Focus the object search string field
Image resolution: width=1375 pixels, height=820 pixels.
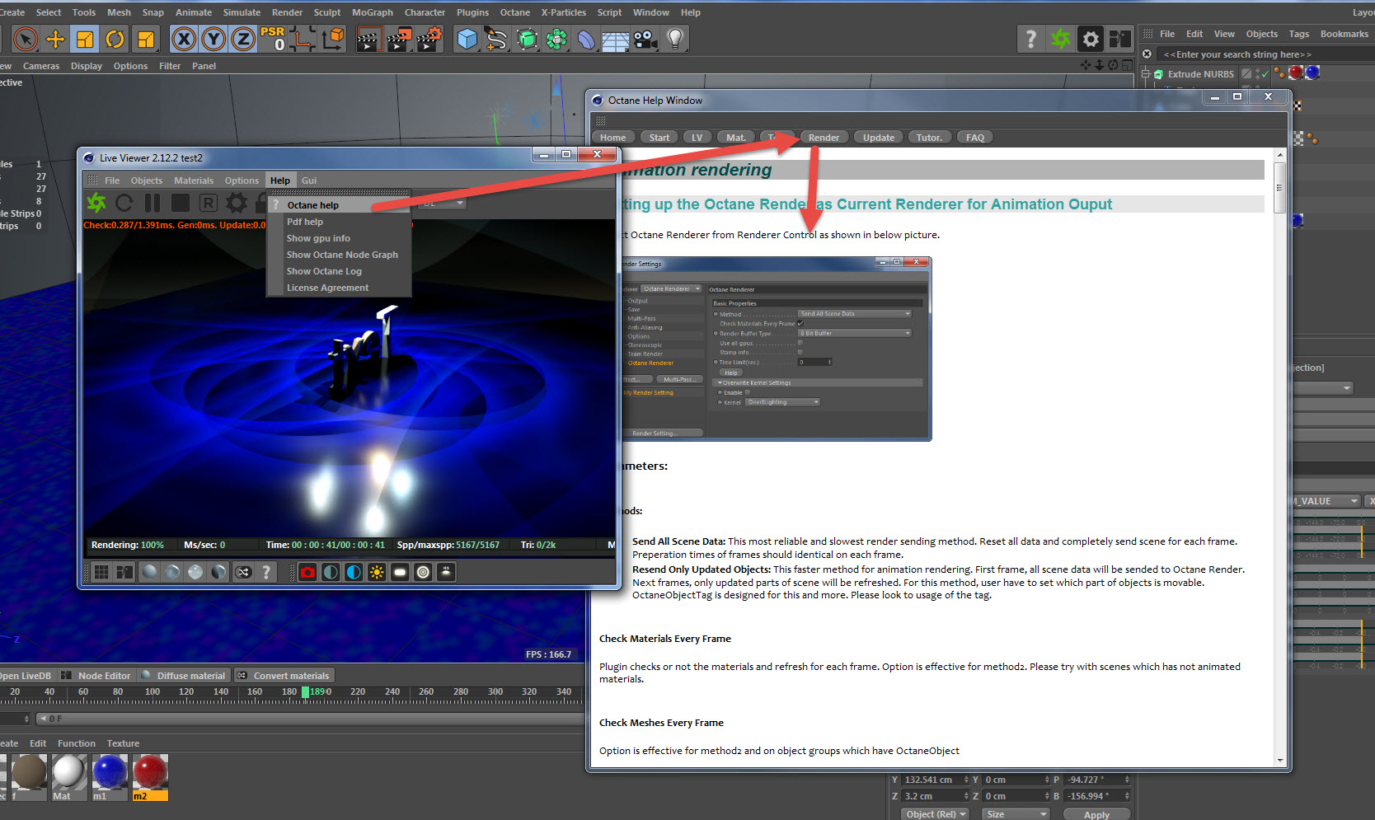tap(1265, 54)
